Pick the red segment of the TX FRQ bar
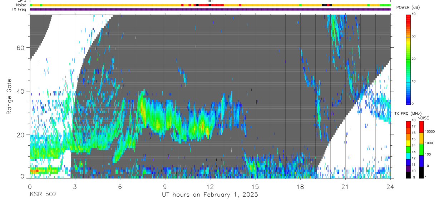This screenshot has width=439, height=202. (x=408, y=124)
